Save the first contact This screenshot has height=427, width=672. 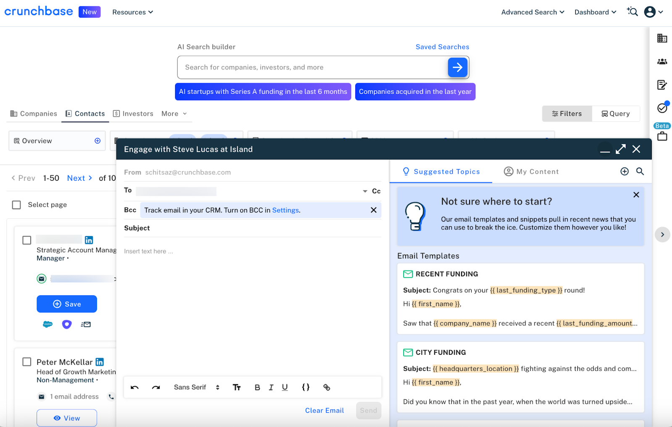tap(67, 304)
